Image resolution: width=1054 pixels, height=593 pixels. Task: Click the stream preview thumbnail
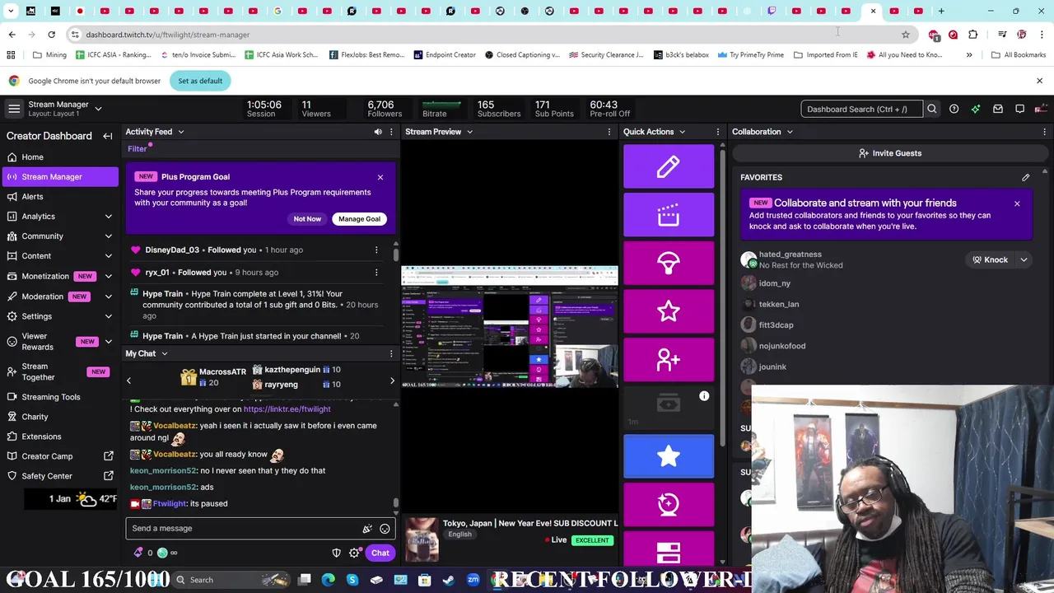(509, 327)
